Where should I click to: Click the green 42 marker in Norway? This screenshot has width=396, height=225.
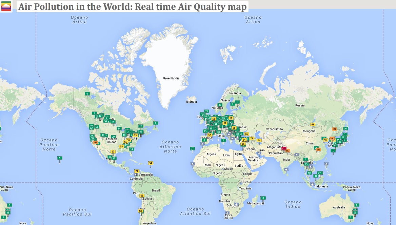point(220,105)
